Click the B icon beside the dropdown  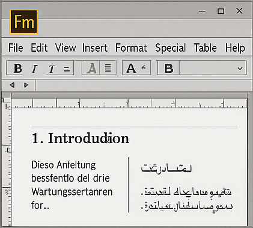point(168,68)
